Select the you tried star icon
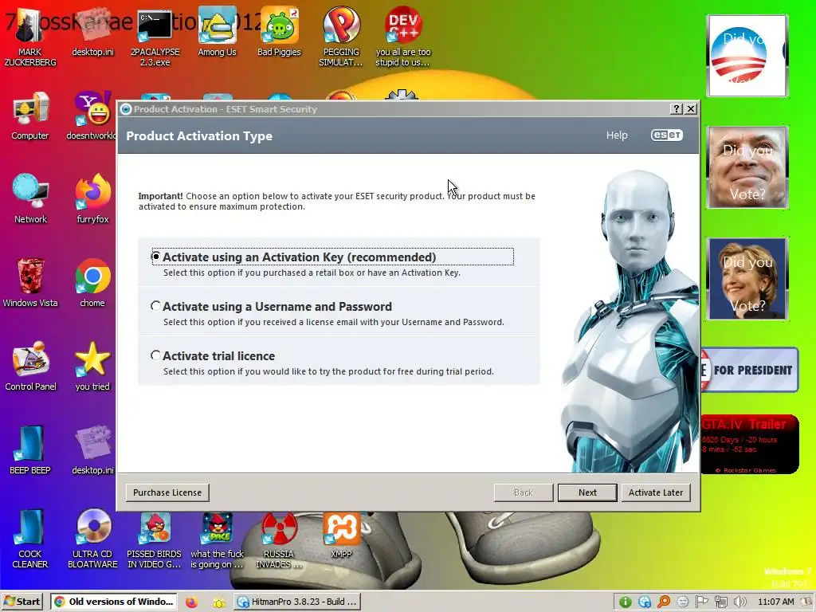The width and height of the screenshot is (816, 612). coord(92,367)
